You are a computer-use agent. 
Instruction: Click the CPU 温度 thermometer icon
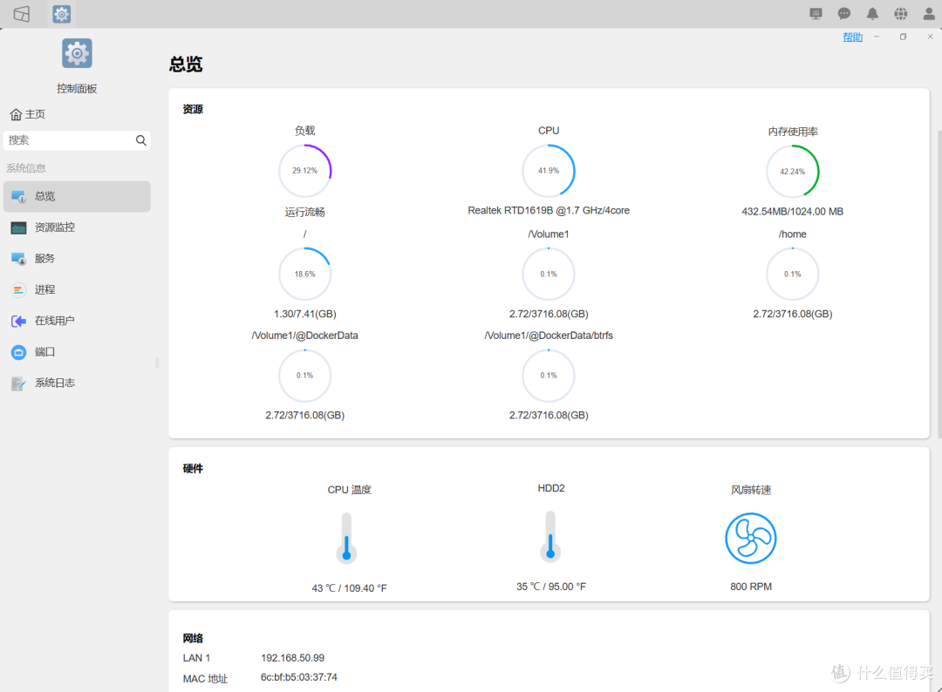click(346, 539)
